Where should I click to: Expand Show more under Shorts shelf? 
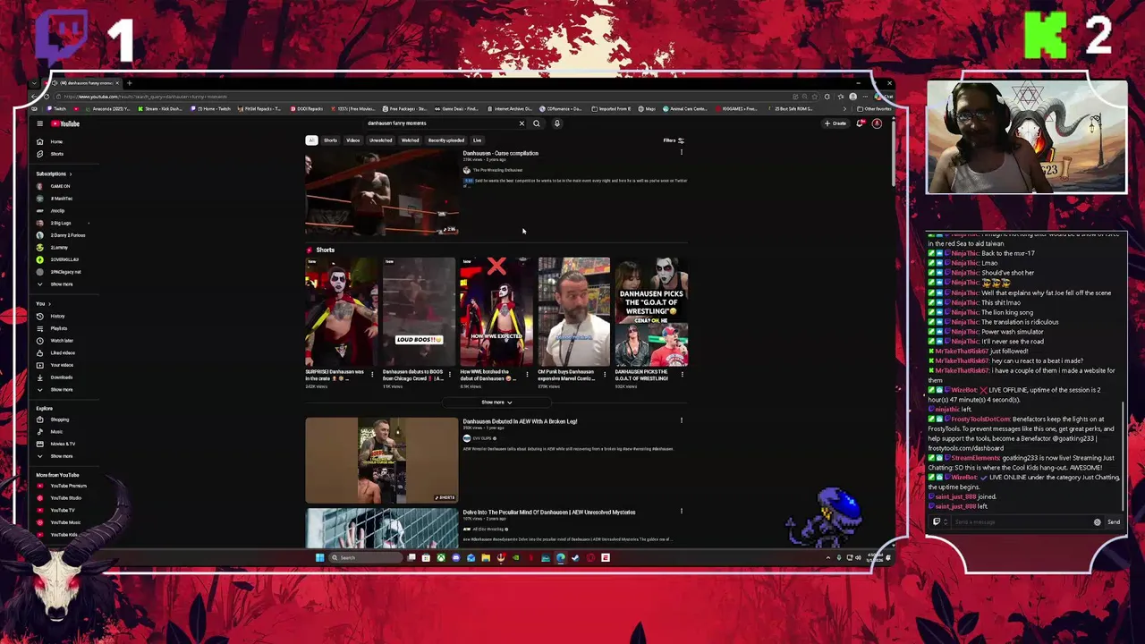(496, 402)
